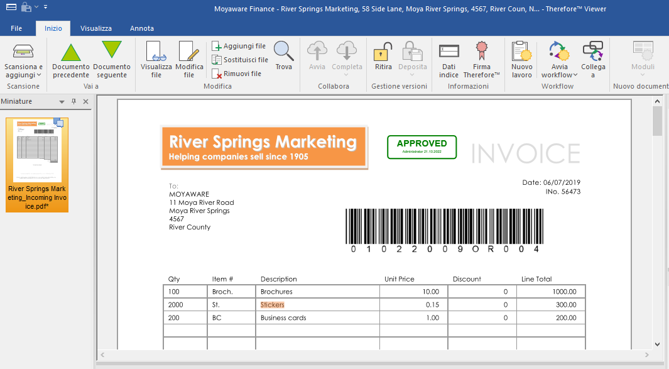Screen dimensions: 669x369
Task: Click the vertical scrollbar up arrow
Action: [x=657, y=102]
